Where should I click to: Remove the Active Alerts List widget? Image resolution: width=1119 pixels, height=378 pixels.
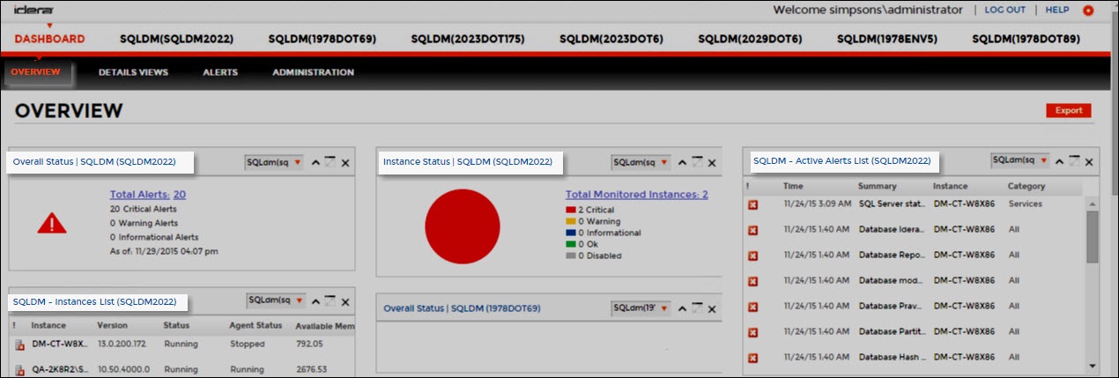[x=1089, y=162]
